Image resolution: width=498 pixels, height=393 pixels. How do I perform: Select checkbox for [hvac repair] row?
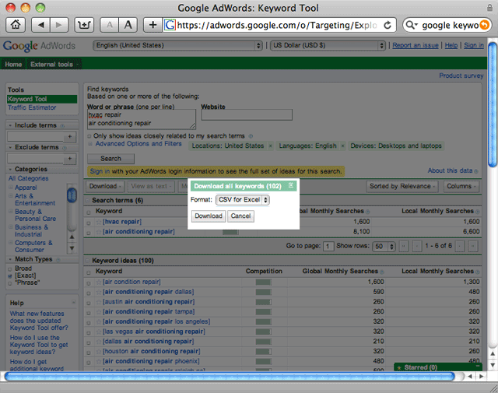point(89,223)
